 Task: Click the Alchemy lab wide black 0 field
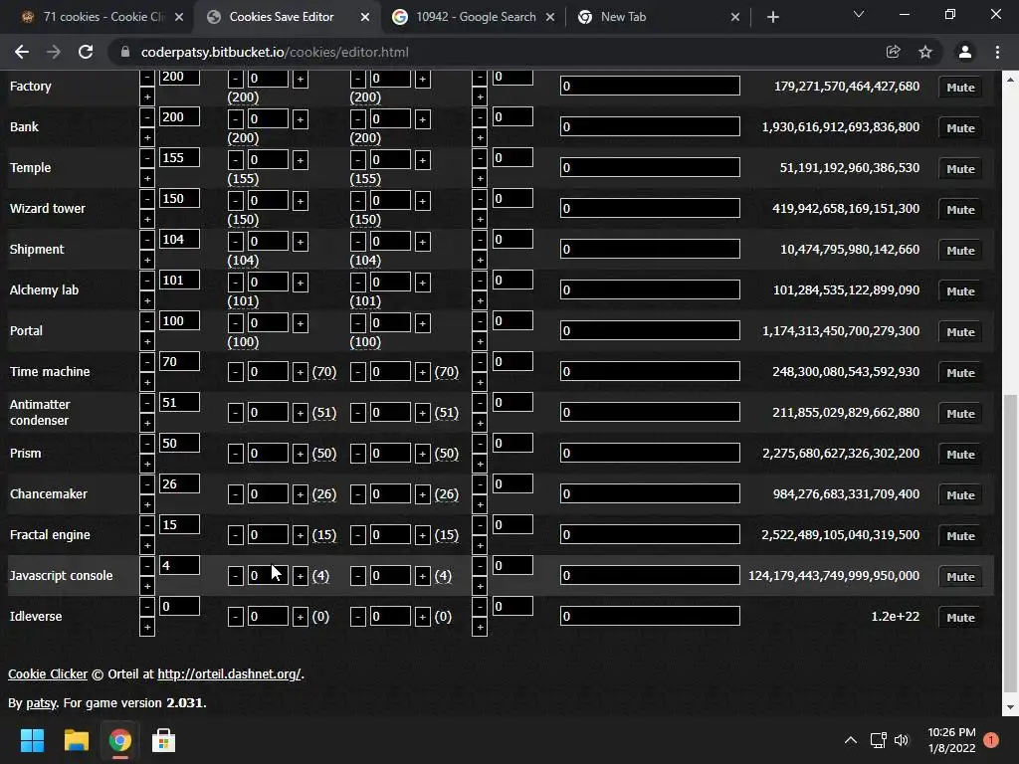click(650, 289)
